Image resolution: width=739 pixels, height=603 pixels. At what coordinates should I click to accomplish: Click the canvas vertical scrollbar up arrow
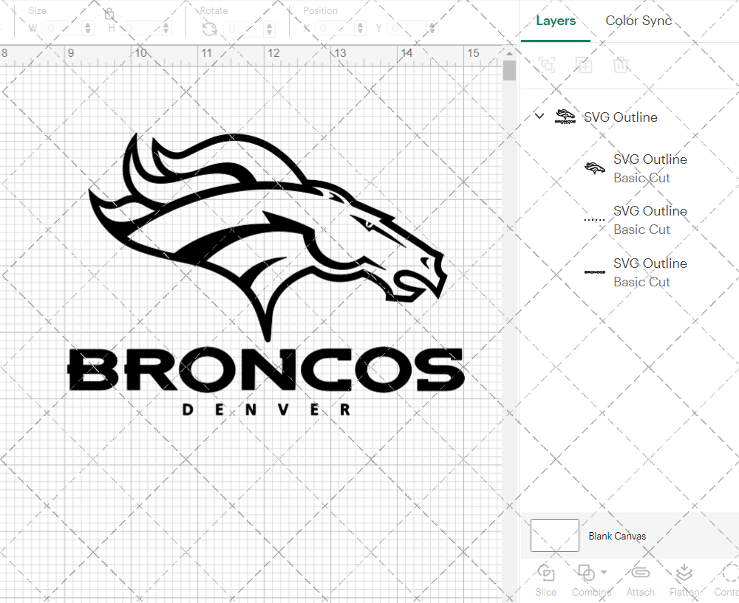coord(509,53)
